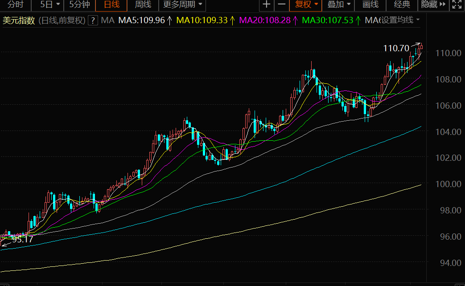The height and width of the screenshot is (286, 465).
Task: Click the 经典 classic view button
Action: (402, 5)
